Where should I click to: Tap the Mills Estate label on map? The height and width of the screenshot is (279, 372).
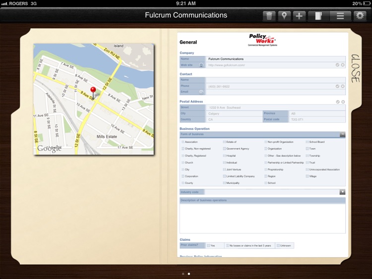click(107, 137)
